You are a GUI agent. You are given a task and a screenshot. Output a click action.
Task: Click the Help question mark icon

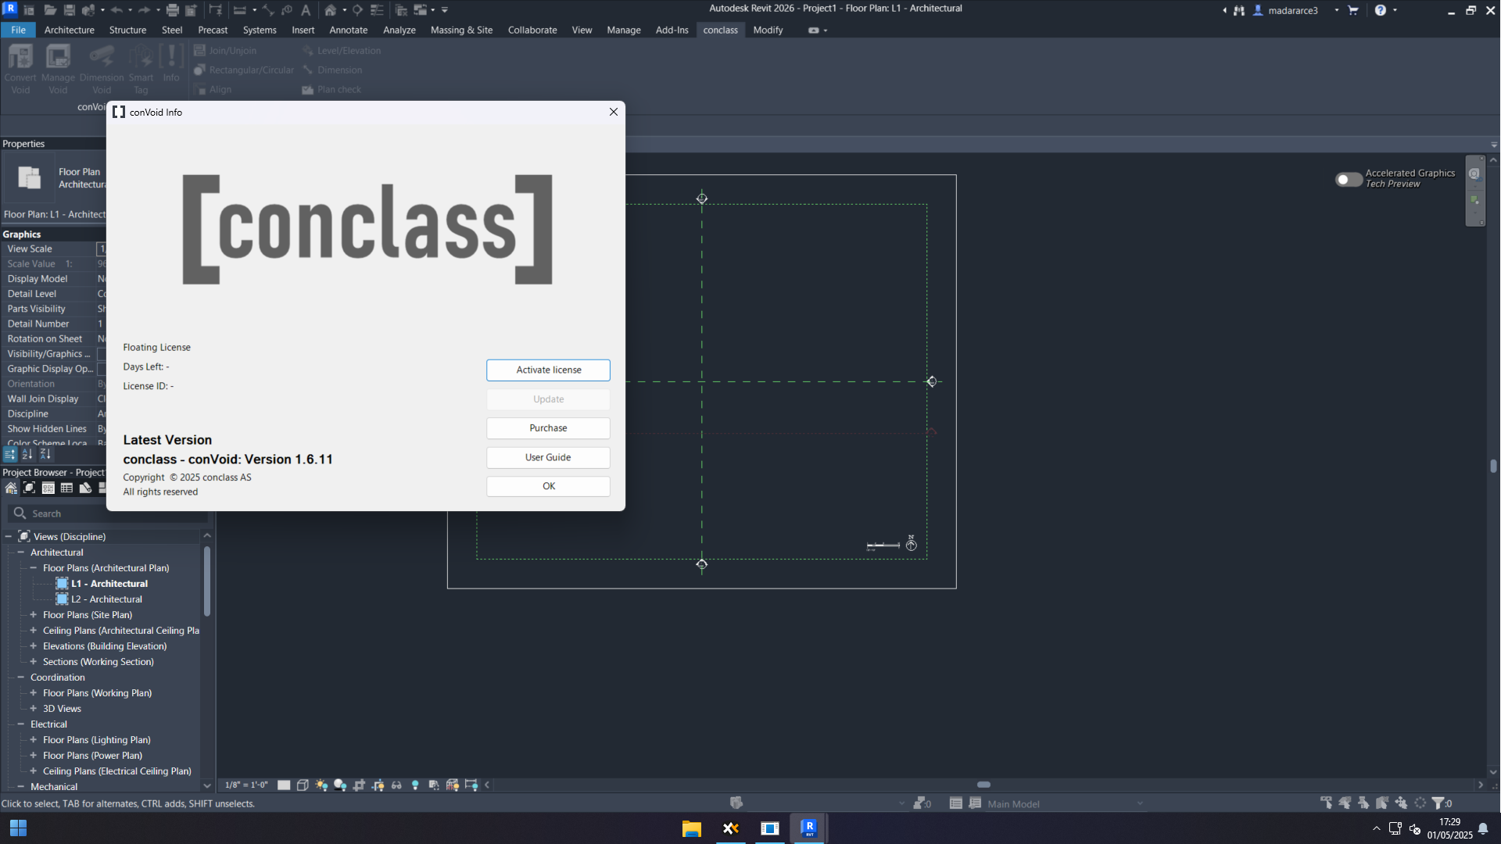[1381, 10]
